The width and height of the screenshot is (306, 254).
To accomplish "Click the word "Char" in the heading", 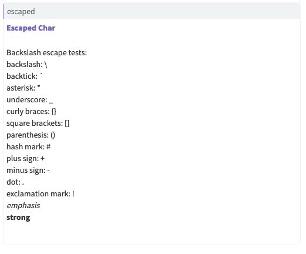I will click(47, 28).
